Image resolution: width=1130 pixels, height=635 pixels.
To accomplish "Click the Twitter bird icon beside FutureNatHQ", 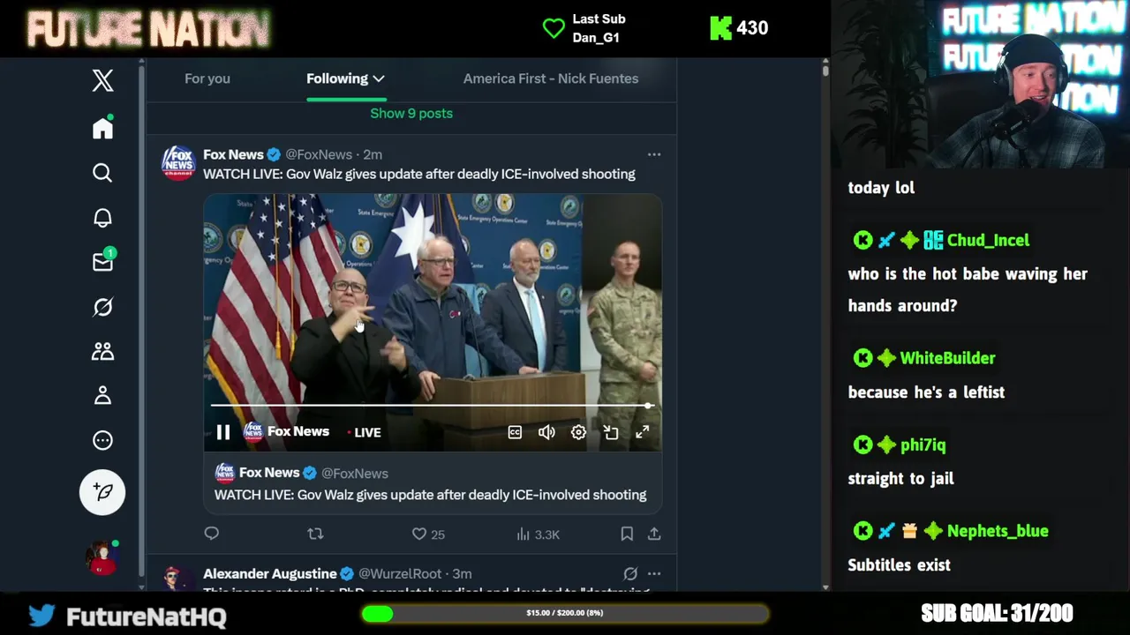I will [41, 615].
